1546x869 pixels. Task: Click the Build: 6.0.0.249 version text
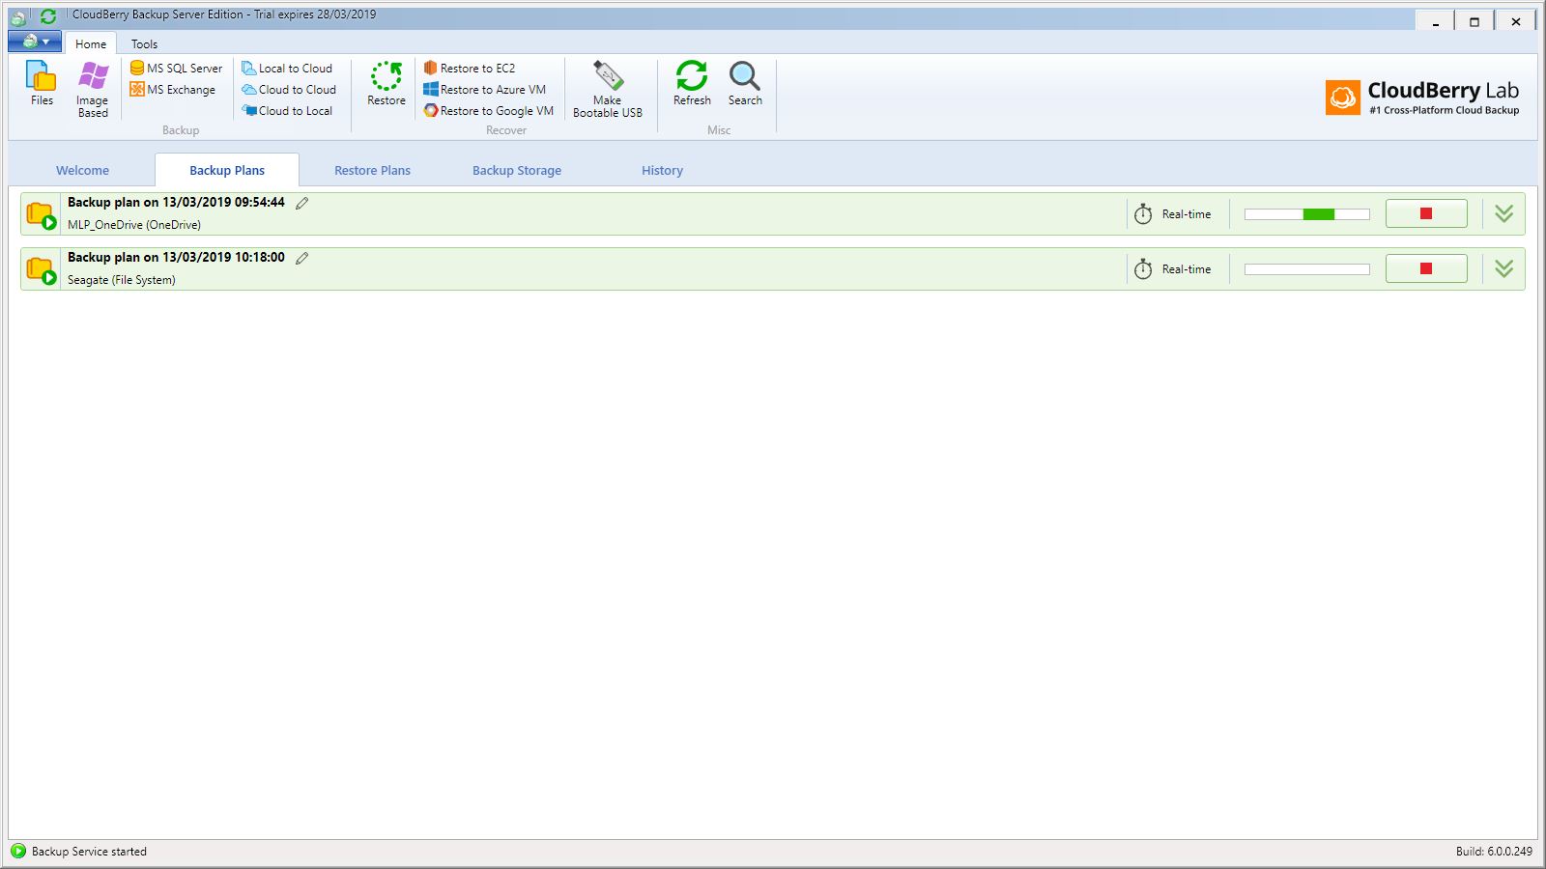1494,852
